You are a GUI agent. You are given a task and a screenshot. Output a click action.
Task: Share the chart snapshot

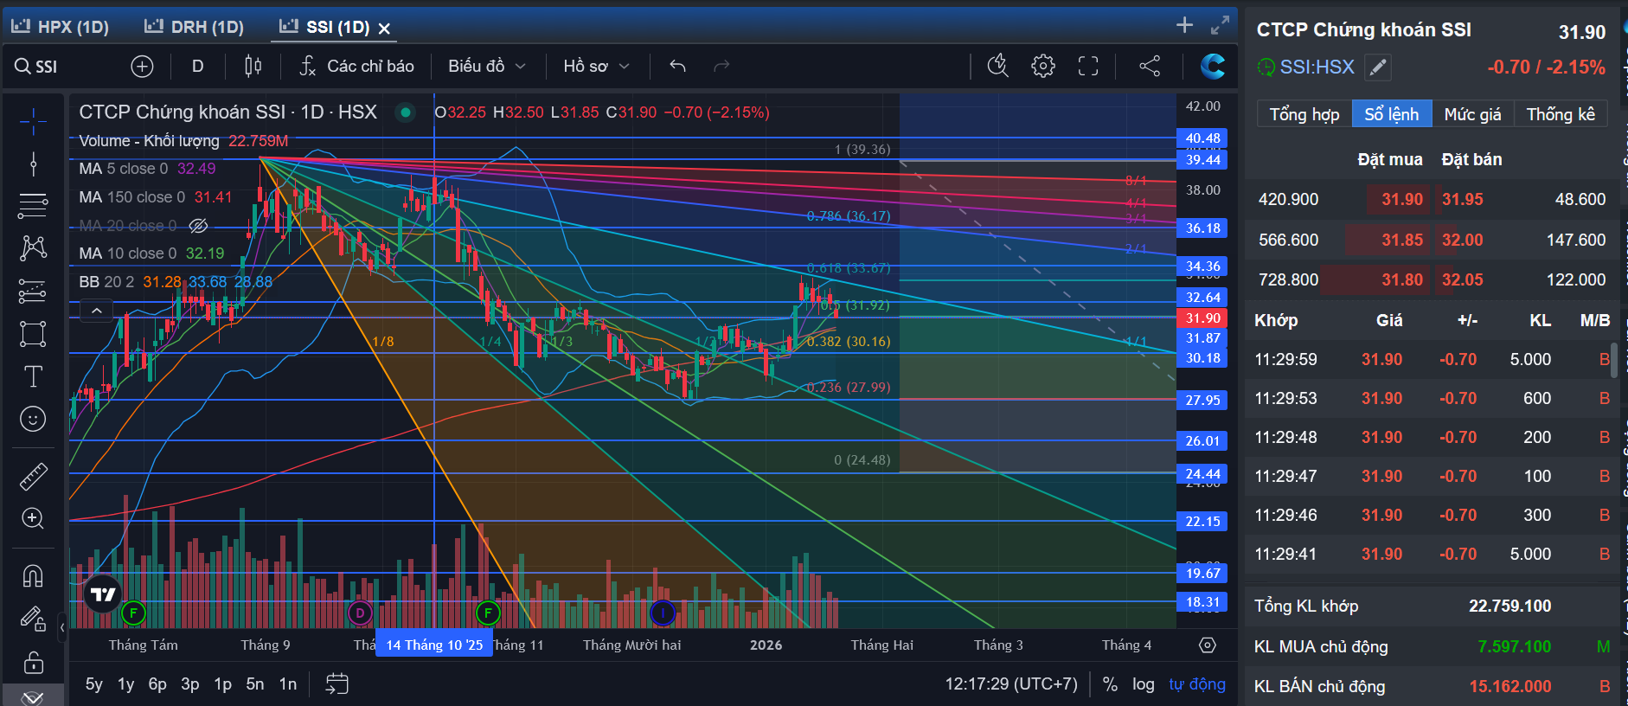pos(1150,66)
